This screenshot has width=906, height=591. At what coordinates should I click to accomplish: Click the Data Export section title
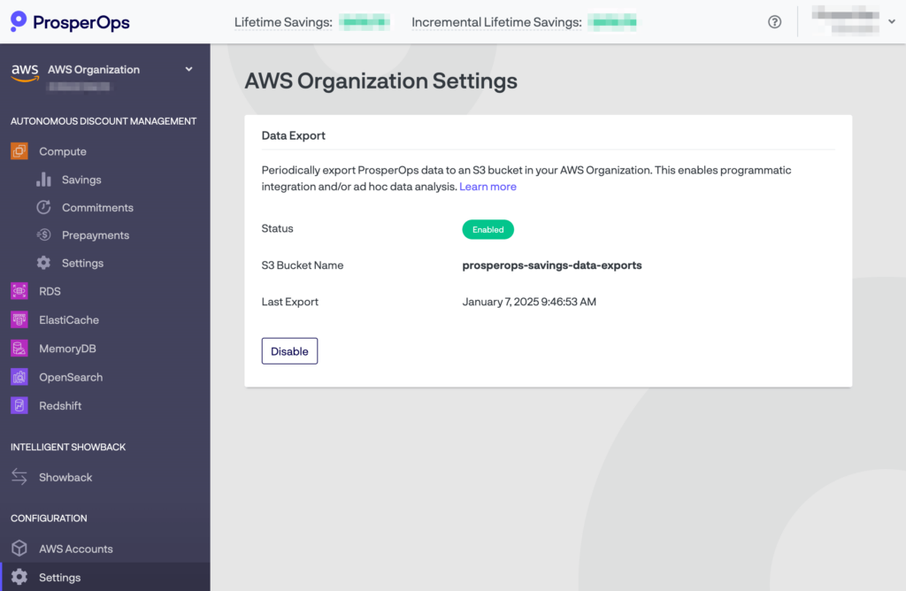(294, 135)
